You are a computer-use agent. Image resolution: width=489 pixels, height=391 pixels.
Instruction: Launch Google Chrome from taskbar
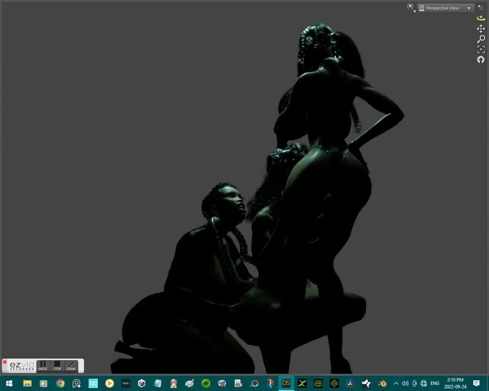pyautogui.click(x=60, y=383)
